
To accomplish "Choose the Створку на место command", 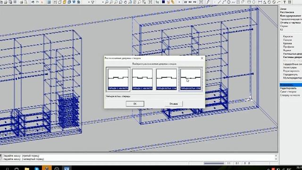I will (290, 95).
